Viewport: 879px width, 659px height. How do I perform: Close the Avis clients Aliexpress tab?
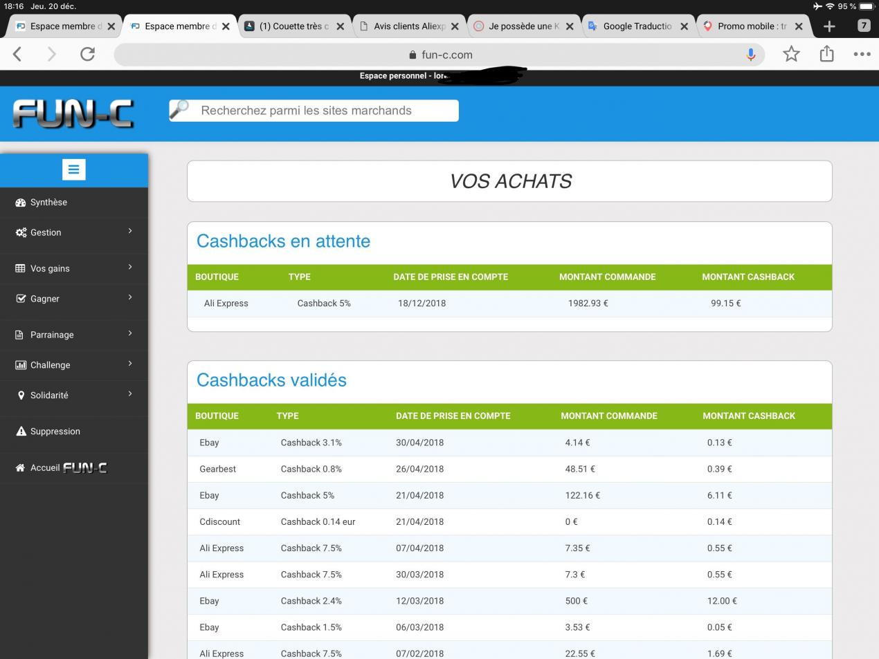pyautogui.click(x=455, y=26)
